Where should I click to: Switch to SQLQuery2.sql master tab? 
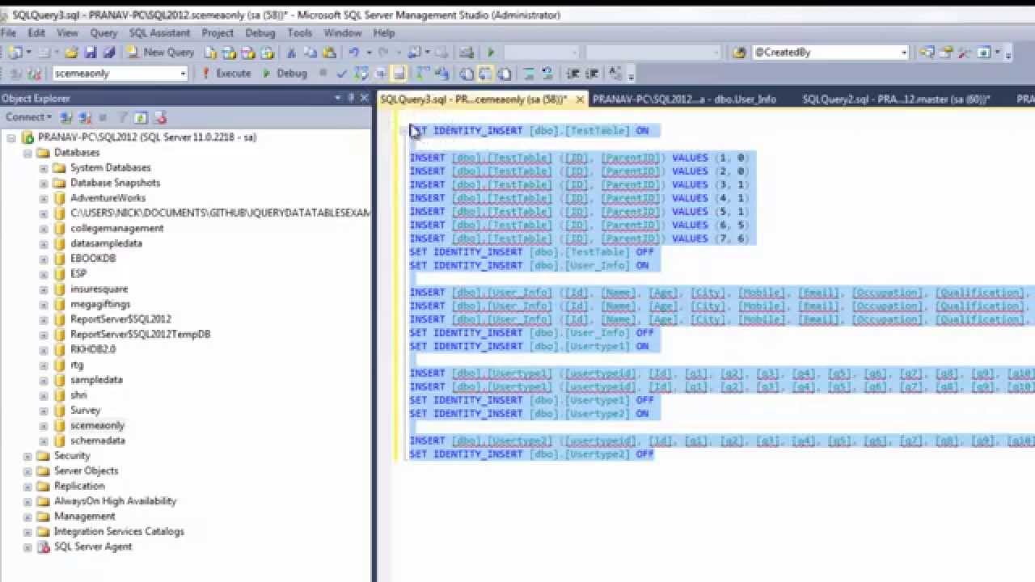[x=896, y=99]
